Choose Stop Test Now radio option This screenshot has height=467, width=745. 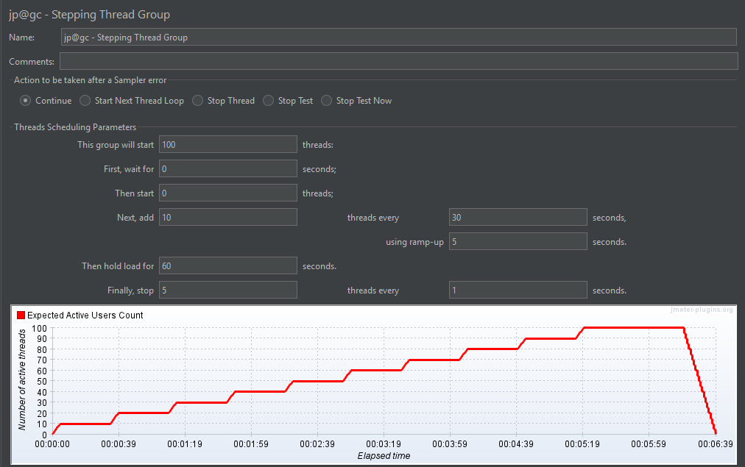(326, 101)
